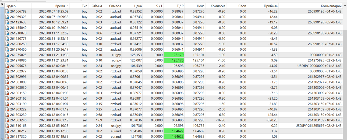
Task: Click the sell order icon for 261310168
Action: [7, 125]
